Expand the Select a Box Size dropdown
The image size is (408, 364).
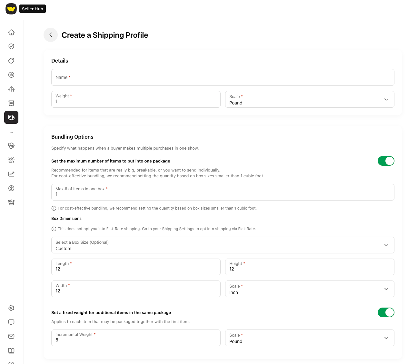click(223, 245)
